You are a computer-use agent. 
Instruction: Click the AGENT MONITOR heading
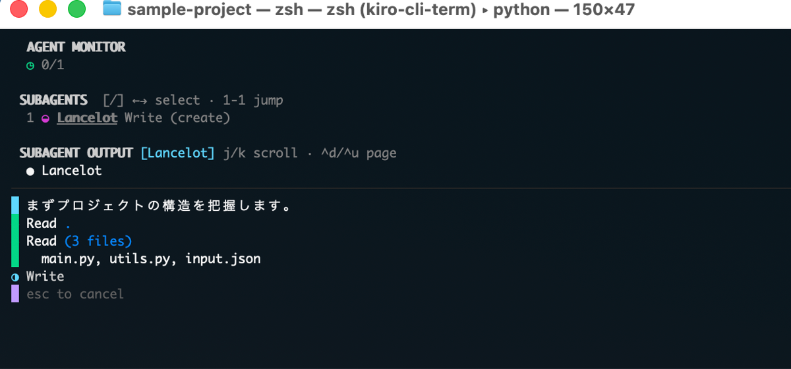[x=76, y=47]
